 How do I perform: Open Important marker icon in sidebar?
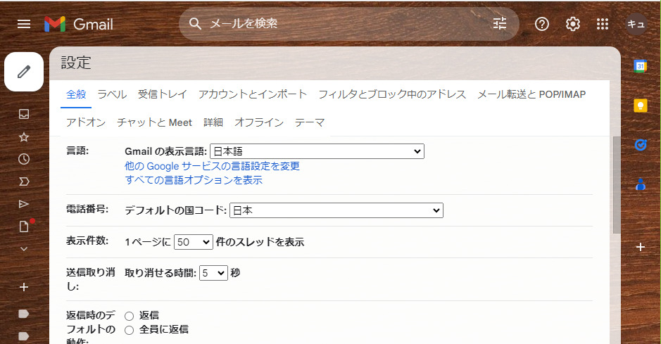[x=24, y=181]
